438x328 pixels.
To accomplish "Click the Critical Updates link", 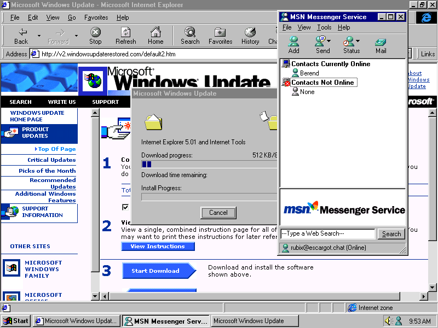I will pos(51,160).
